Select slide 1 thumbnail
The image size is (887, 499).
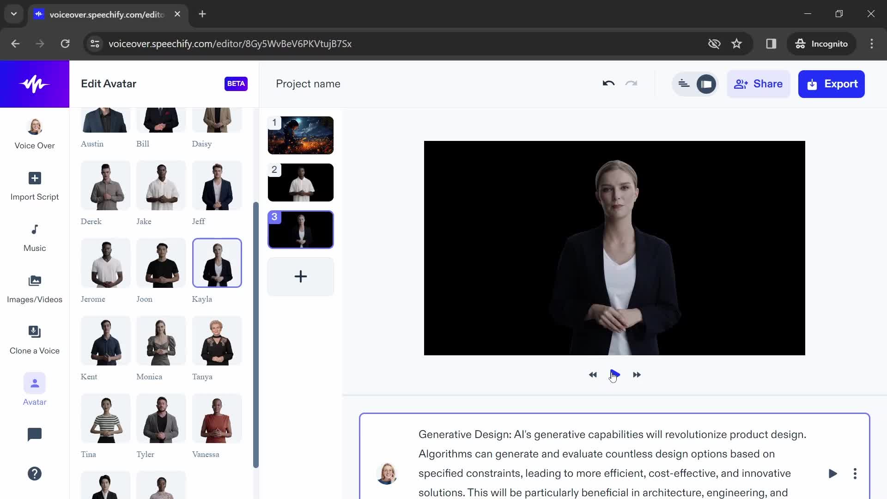(300, 134)
